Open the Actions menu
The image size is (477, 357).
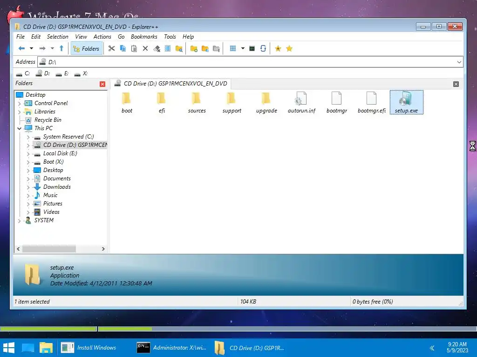102,37
